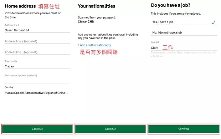
Task: Click the 'Do you have a job?' heading
Action: tap(170, 5)
